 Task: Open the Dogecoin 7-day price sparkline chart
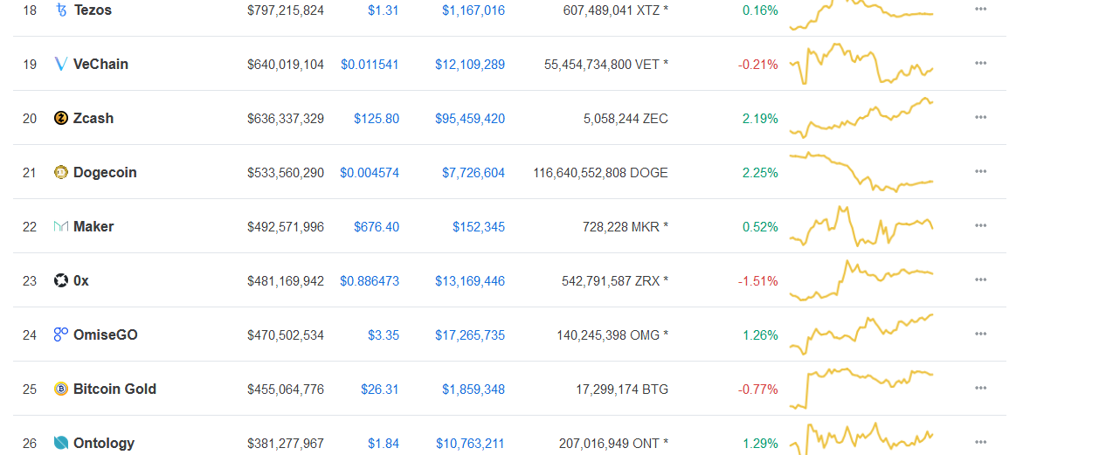click(x=861, y=172)
